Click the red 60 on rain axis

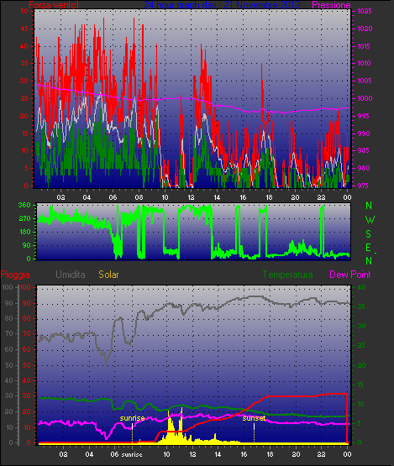[27, 349]
